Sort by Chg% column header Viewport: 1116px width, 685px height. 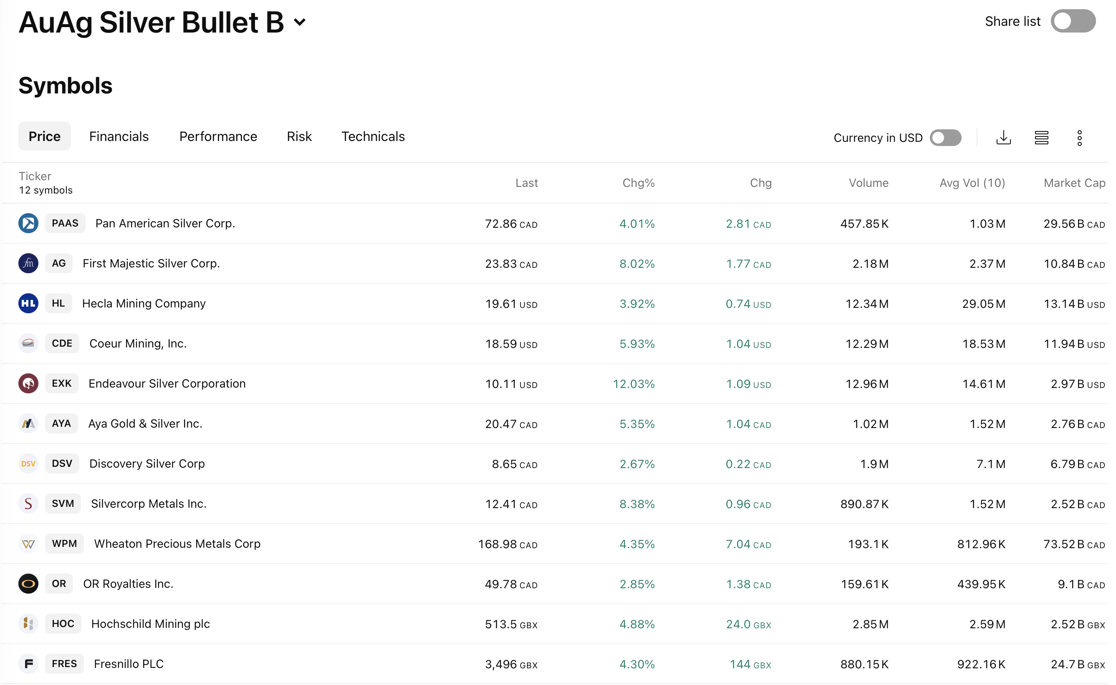[638, 183]
